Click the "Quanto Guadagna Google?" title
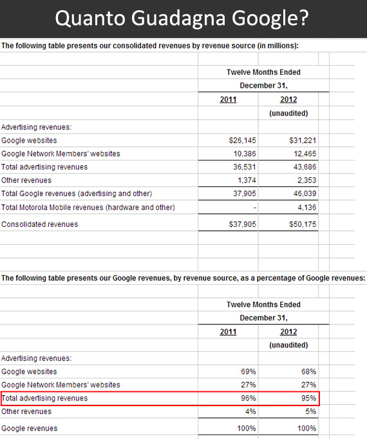Viewport: 367px width, 439px height. coord(182,19)
